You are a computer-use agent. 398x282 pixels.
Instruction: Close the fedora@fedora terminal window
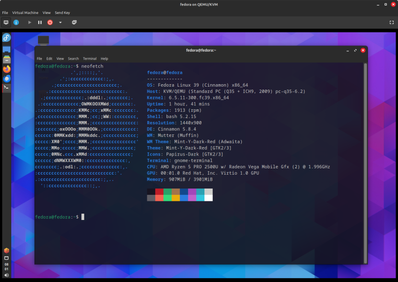point(363,51)
